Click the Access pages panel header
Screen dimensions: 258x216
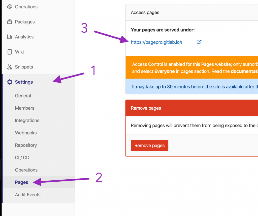(x=192, y=13)
